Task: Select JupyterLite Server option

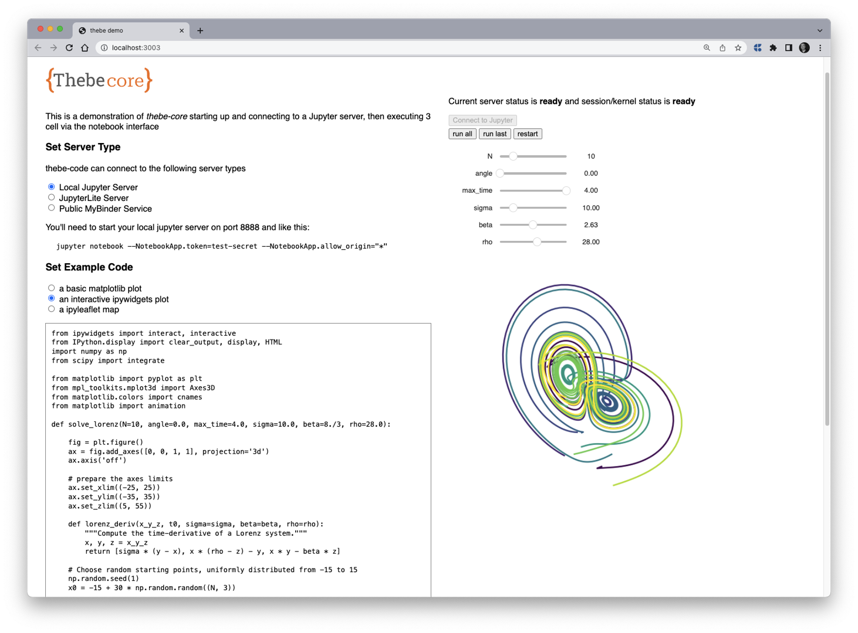Action: click(x=52, y=198)
